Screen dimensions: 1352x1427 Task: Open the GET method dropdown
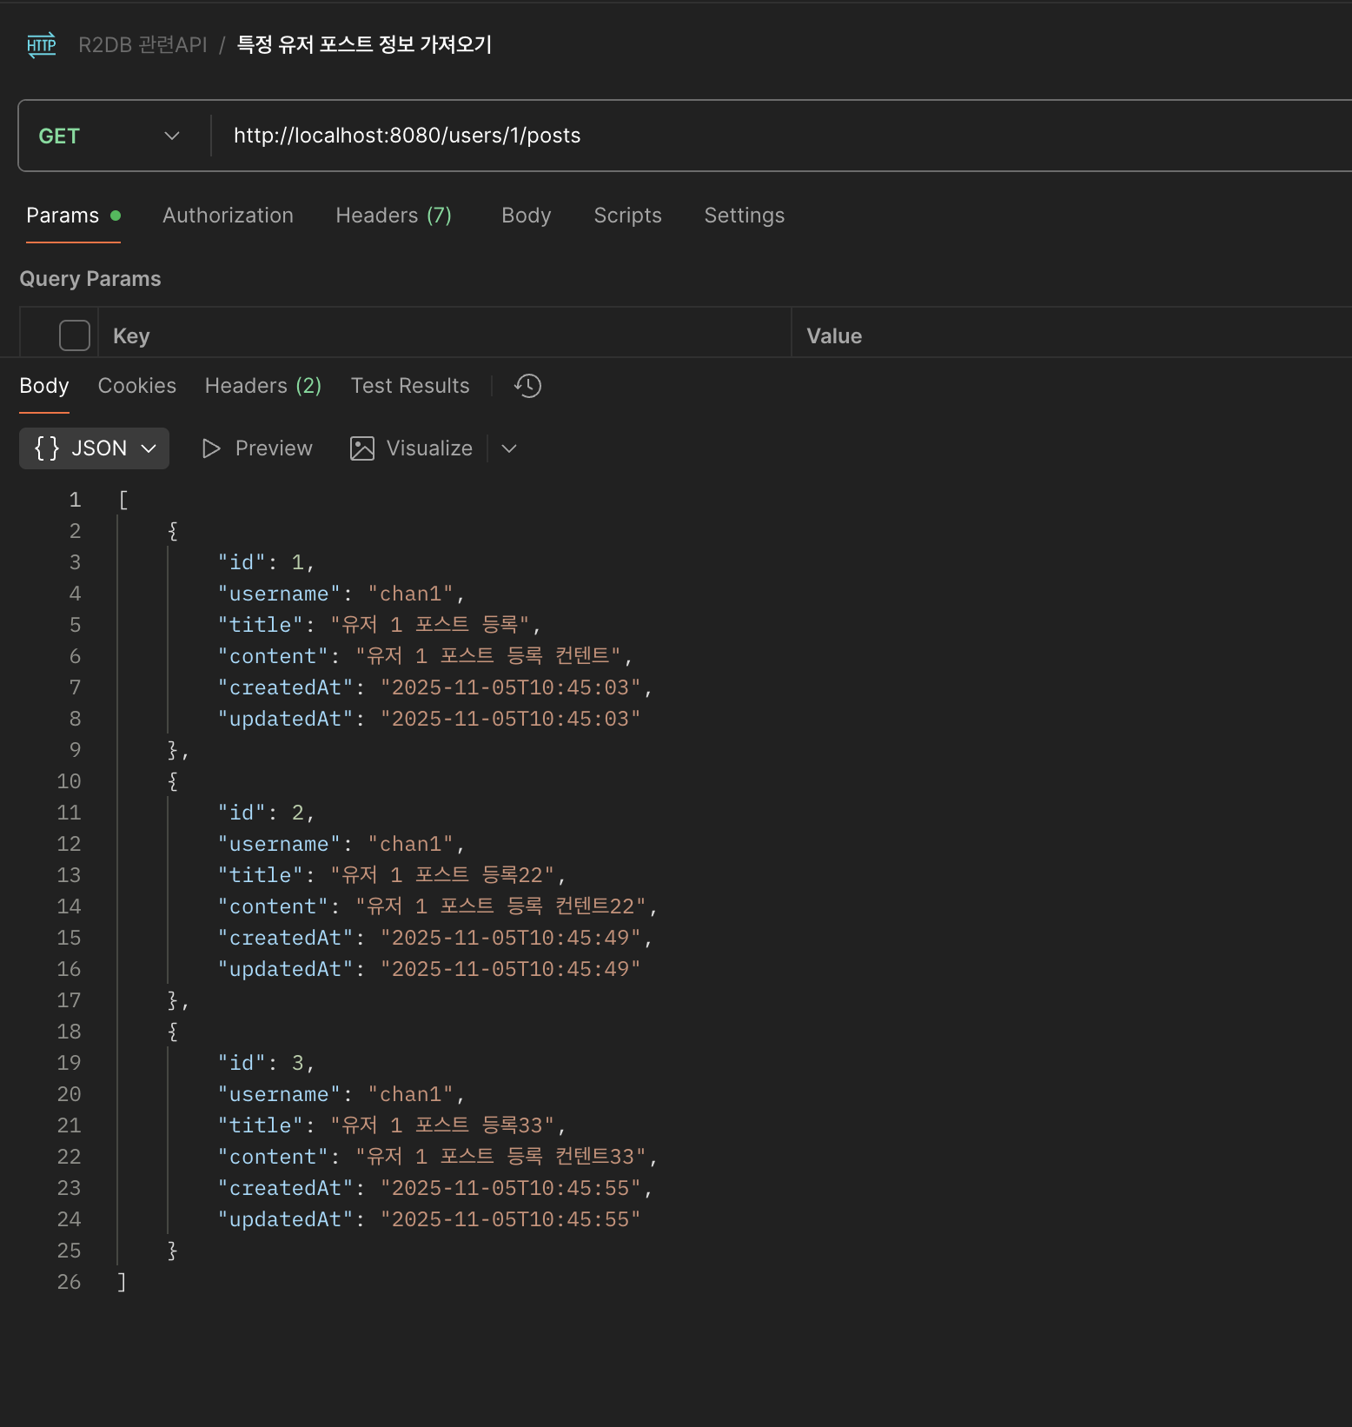[x=109, y=136]
